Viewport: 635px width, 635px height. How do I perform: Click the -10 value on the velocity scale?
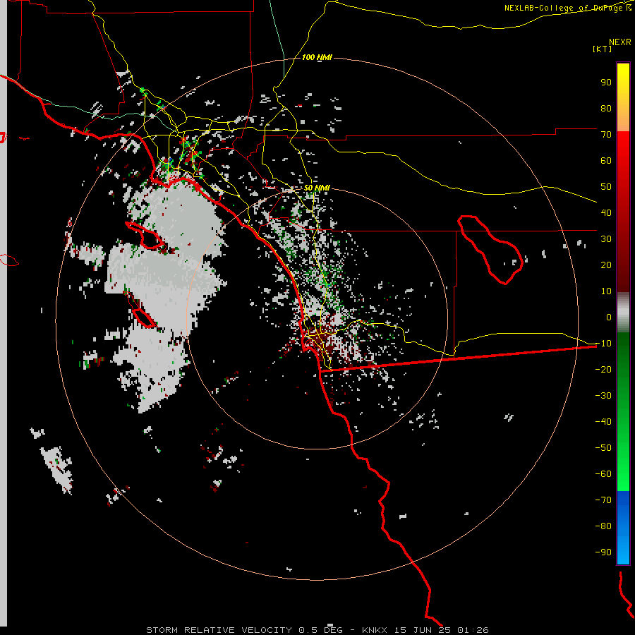click(603, 344)
